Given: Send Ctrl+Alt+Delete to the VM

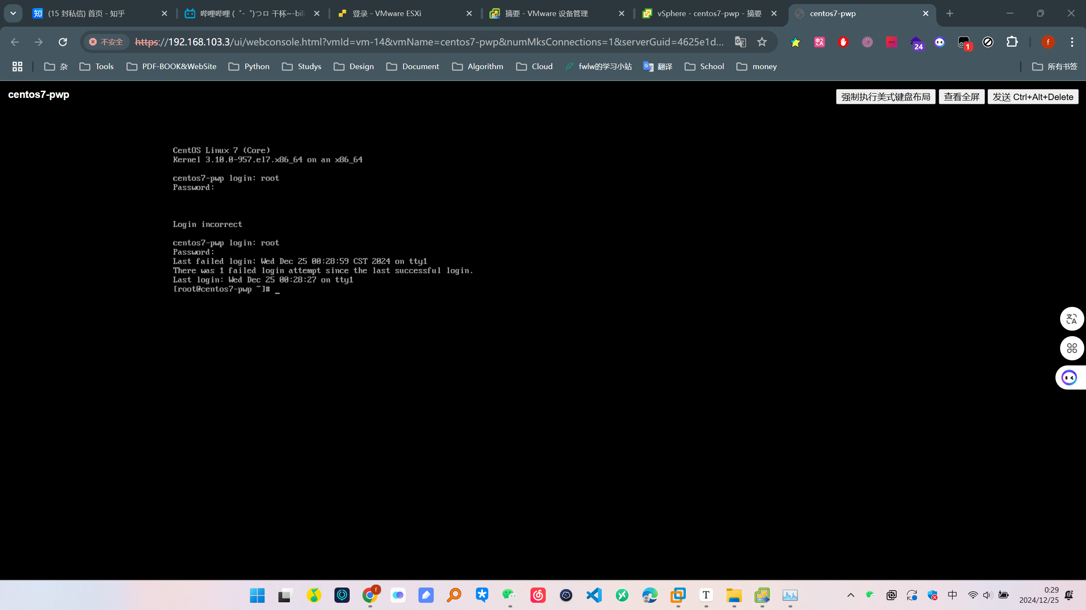Looking at the screenshot, I should pos(1033,97).
